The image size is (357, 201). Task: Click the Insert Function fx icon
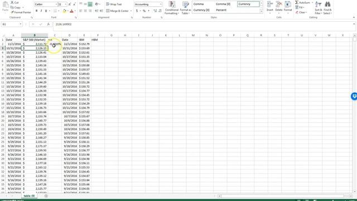coord(49,24)
